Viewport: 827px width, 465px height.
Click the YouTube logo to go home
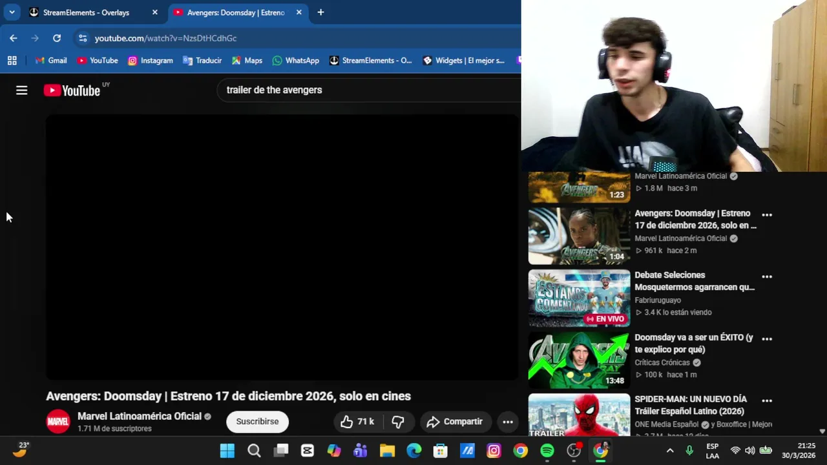point(72,90)
